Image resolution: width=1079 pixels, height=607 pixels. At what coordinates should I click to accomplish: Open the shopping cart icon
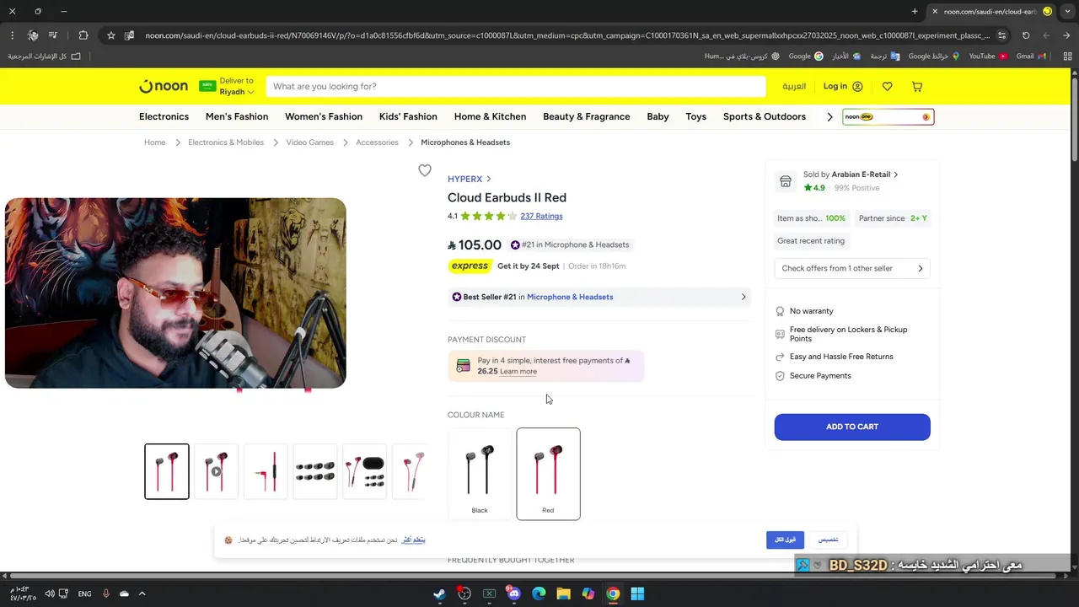917,86
